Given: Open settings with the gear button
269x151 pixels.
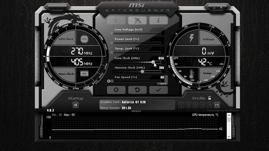Looking at the screenshot, I should pyautogui.click(x=116, y=90).
